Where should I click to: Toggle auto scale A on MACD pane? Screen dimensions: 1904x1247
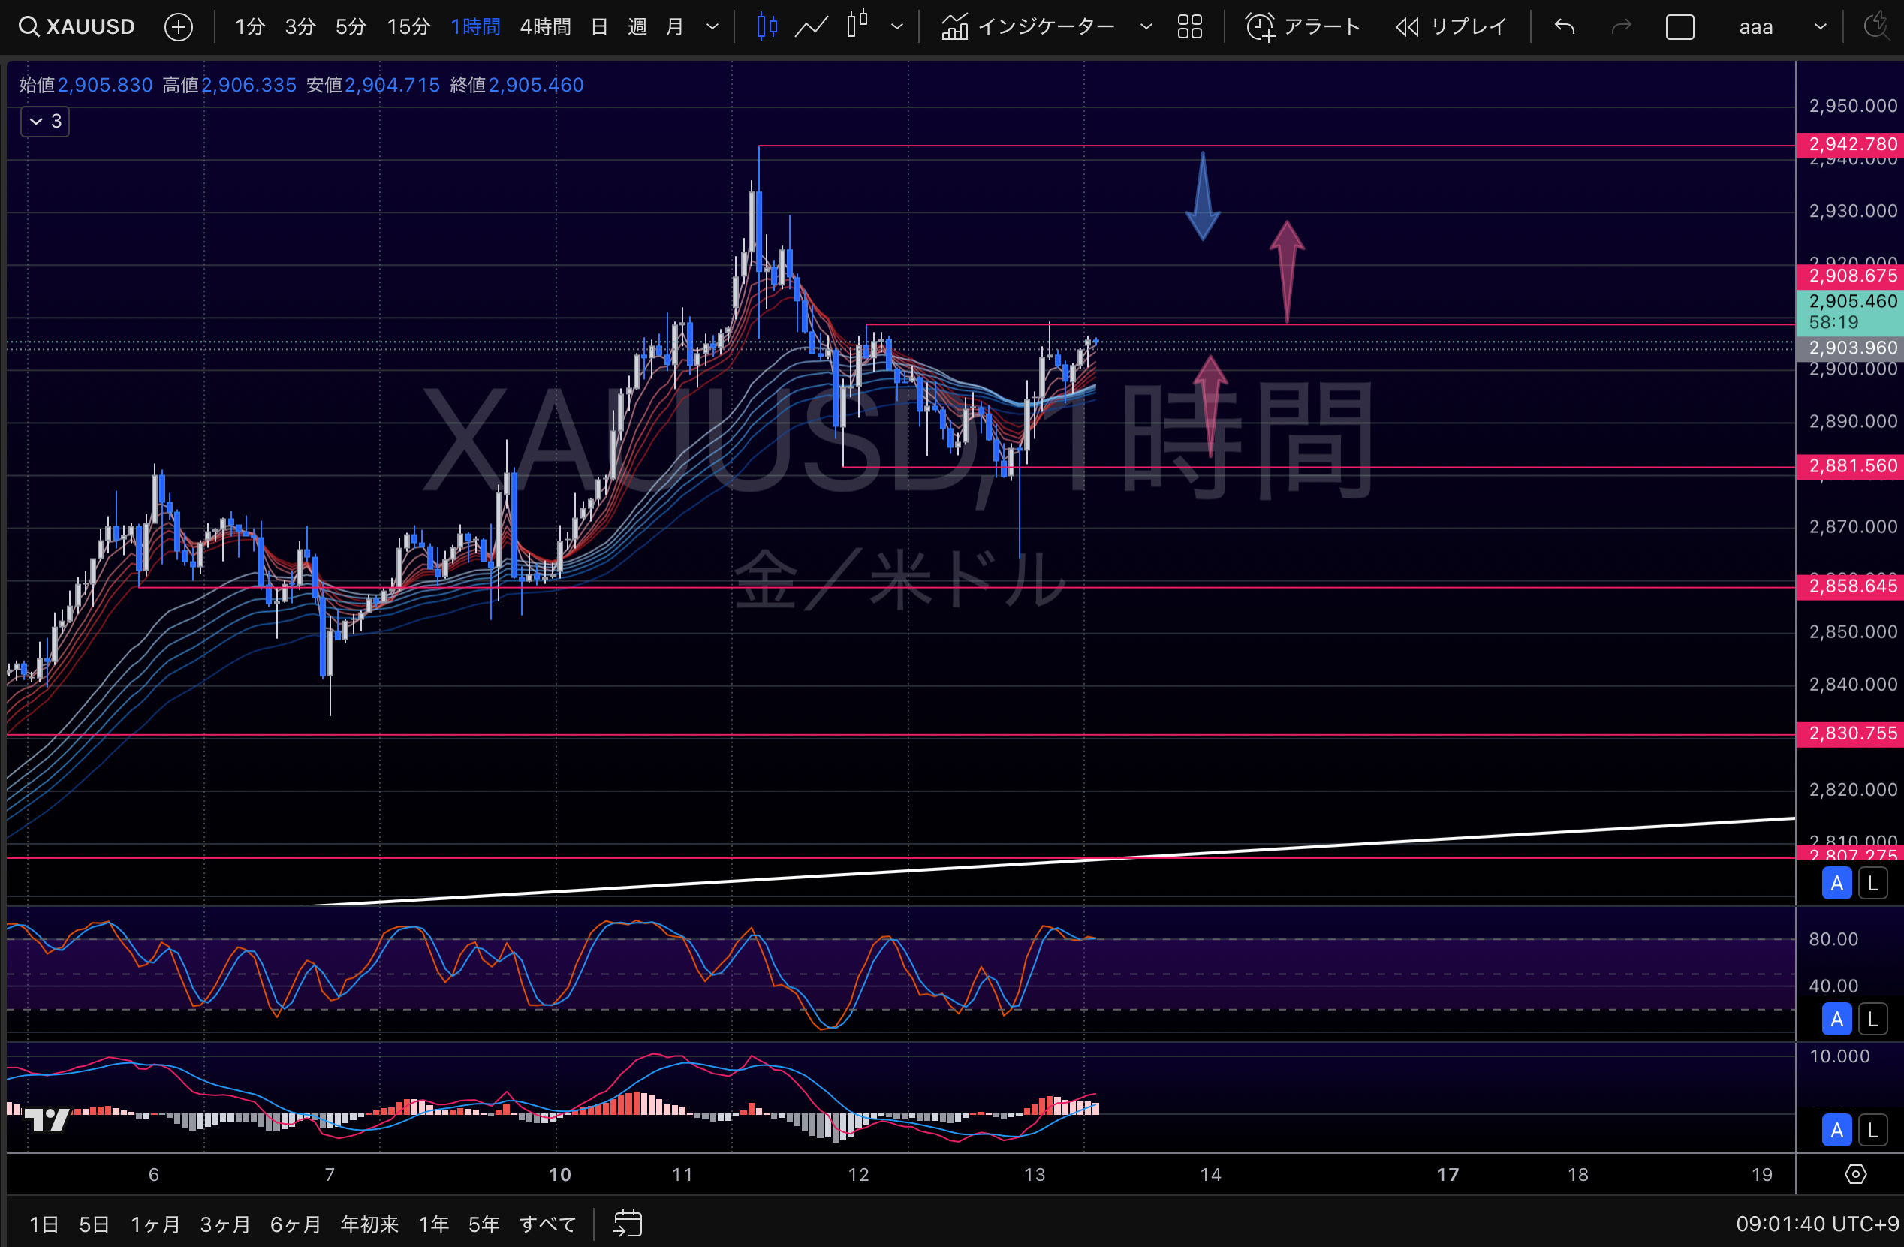pos(1836,1130)
